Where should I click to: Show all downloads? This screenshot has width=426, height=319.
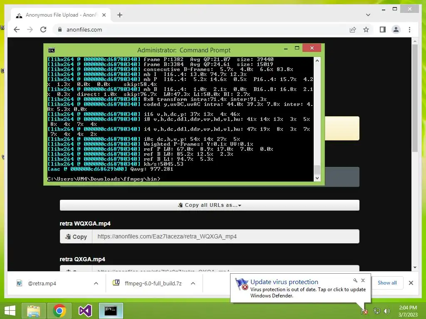[387, 283]
